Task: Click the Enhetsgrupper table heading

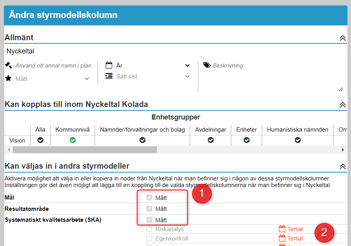Action: (176, 117)
